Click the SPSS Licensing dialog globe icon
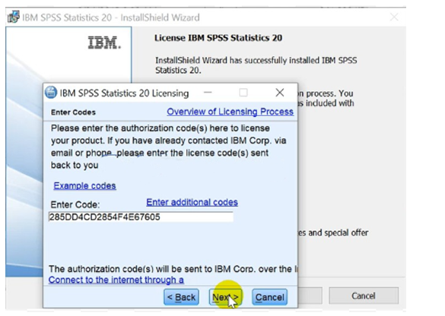445x316 pixels. [x=51, y=93]
